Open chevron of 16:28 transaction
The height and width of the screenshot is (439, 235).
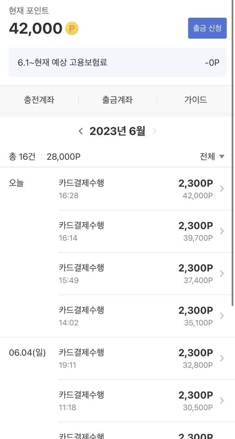point(222,189)
